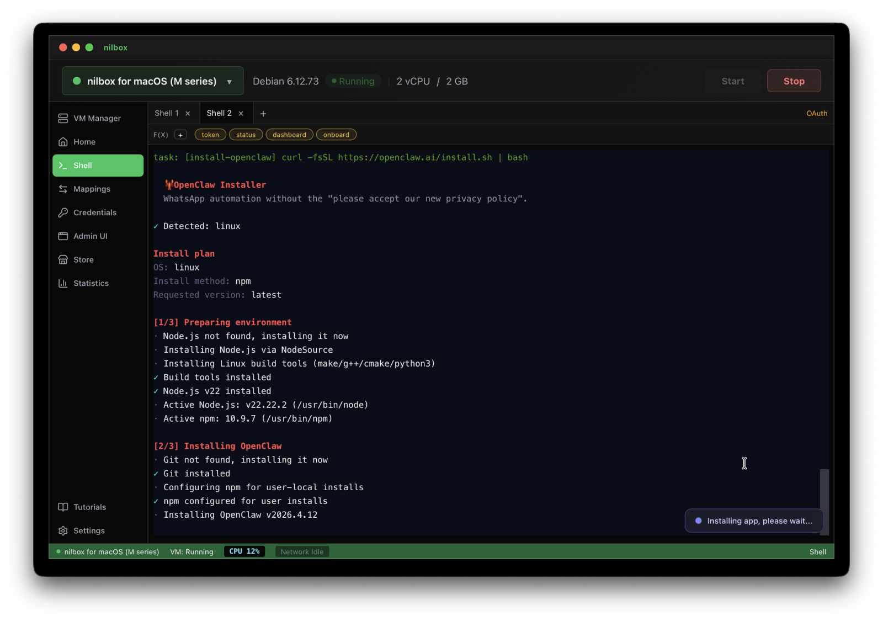Click the Credentials key icon
This screenshot has height=621, width=883.
(x=63, y=213)
